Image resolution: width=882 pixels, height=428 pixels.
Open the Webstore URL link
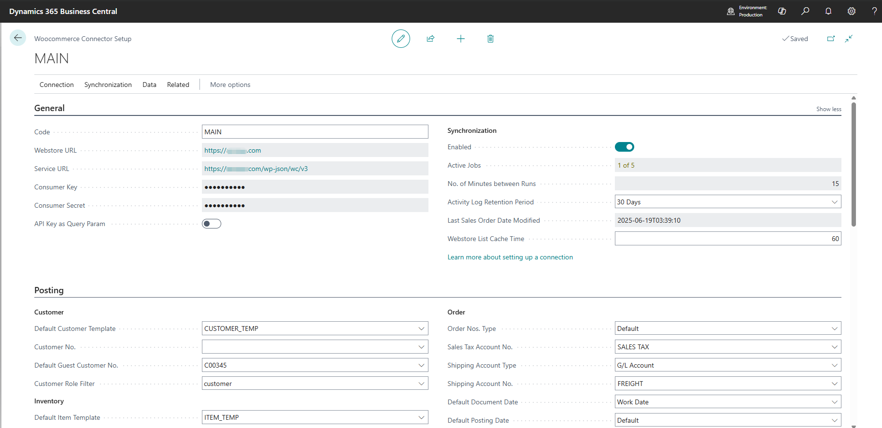coord(232,150)
